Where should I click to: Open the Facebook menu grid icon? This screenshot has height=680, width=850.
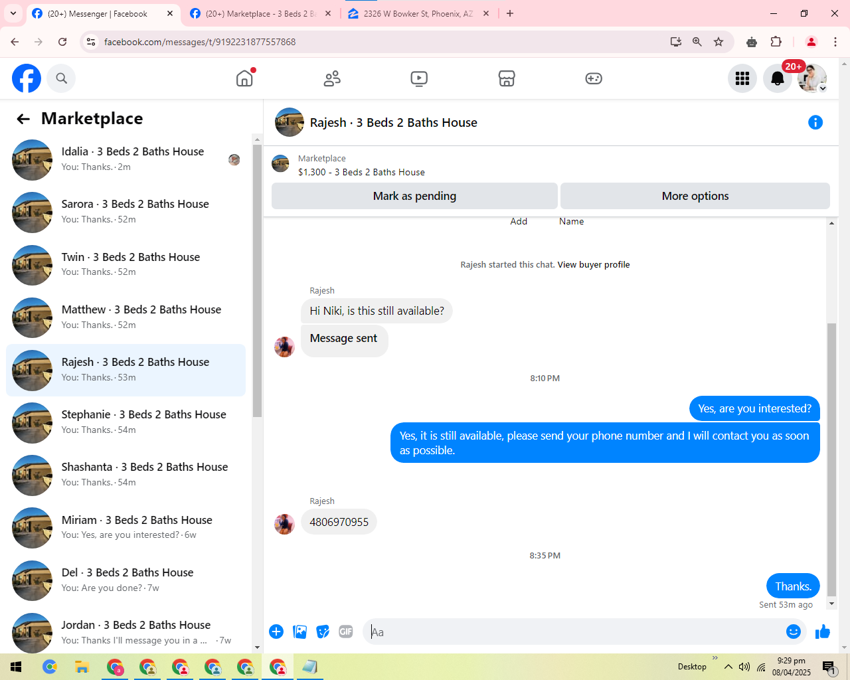pyautogui.click(x=742, y=78)
